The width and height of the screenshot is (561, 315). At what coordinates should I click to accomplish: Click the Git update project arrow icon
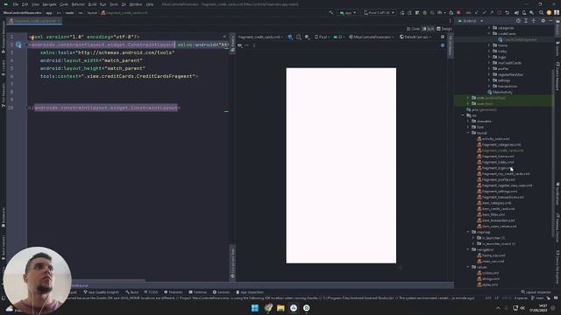point(477,12)
